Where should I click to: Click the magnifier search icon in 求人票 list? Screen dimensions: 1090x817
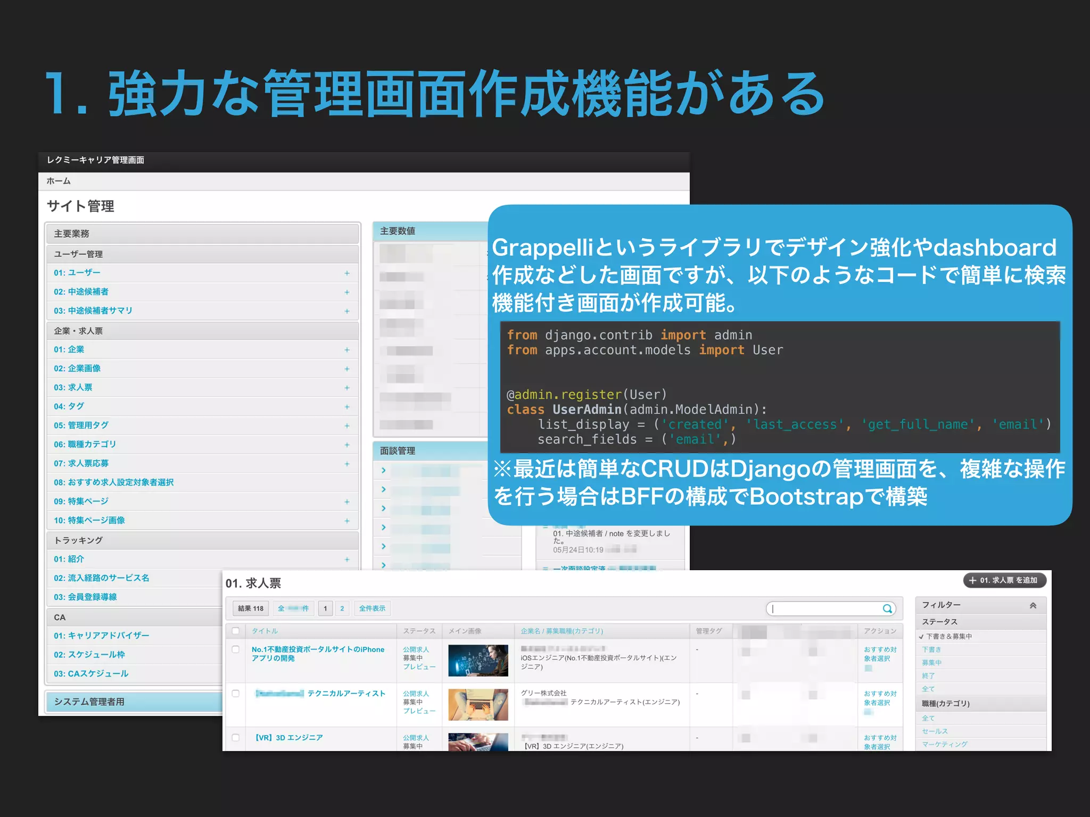point(887,608)
